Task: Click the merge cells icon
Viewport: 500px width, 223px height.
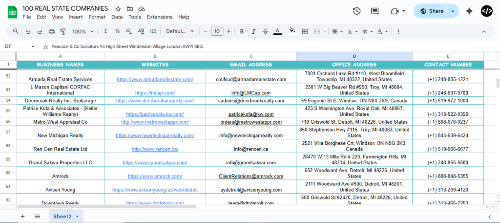Action: coord(317,31)
